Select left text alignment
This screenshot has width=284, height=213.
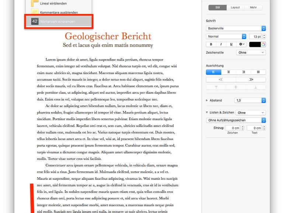pos(213,72)
